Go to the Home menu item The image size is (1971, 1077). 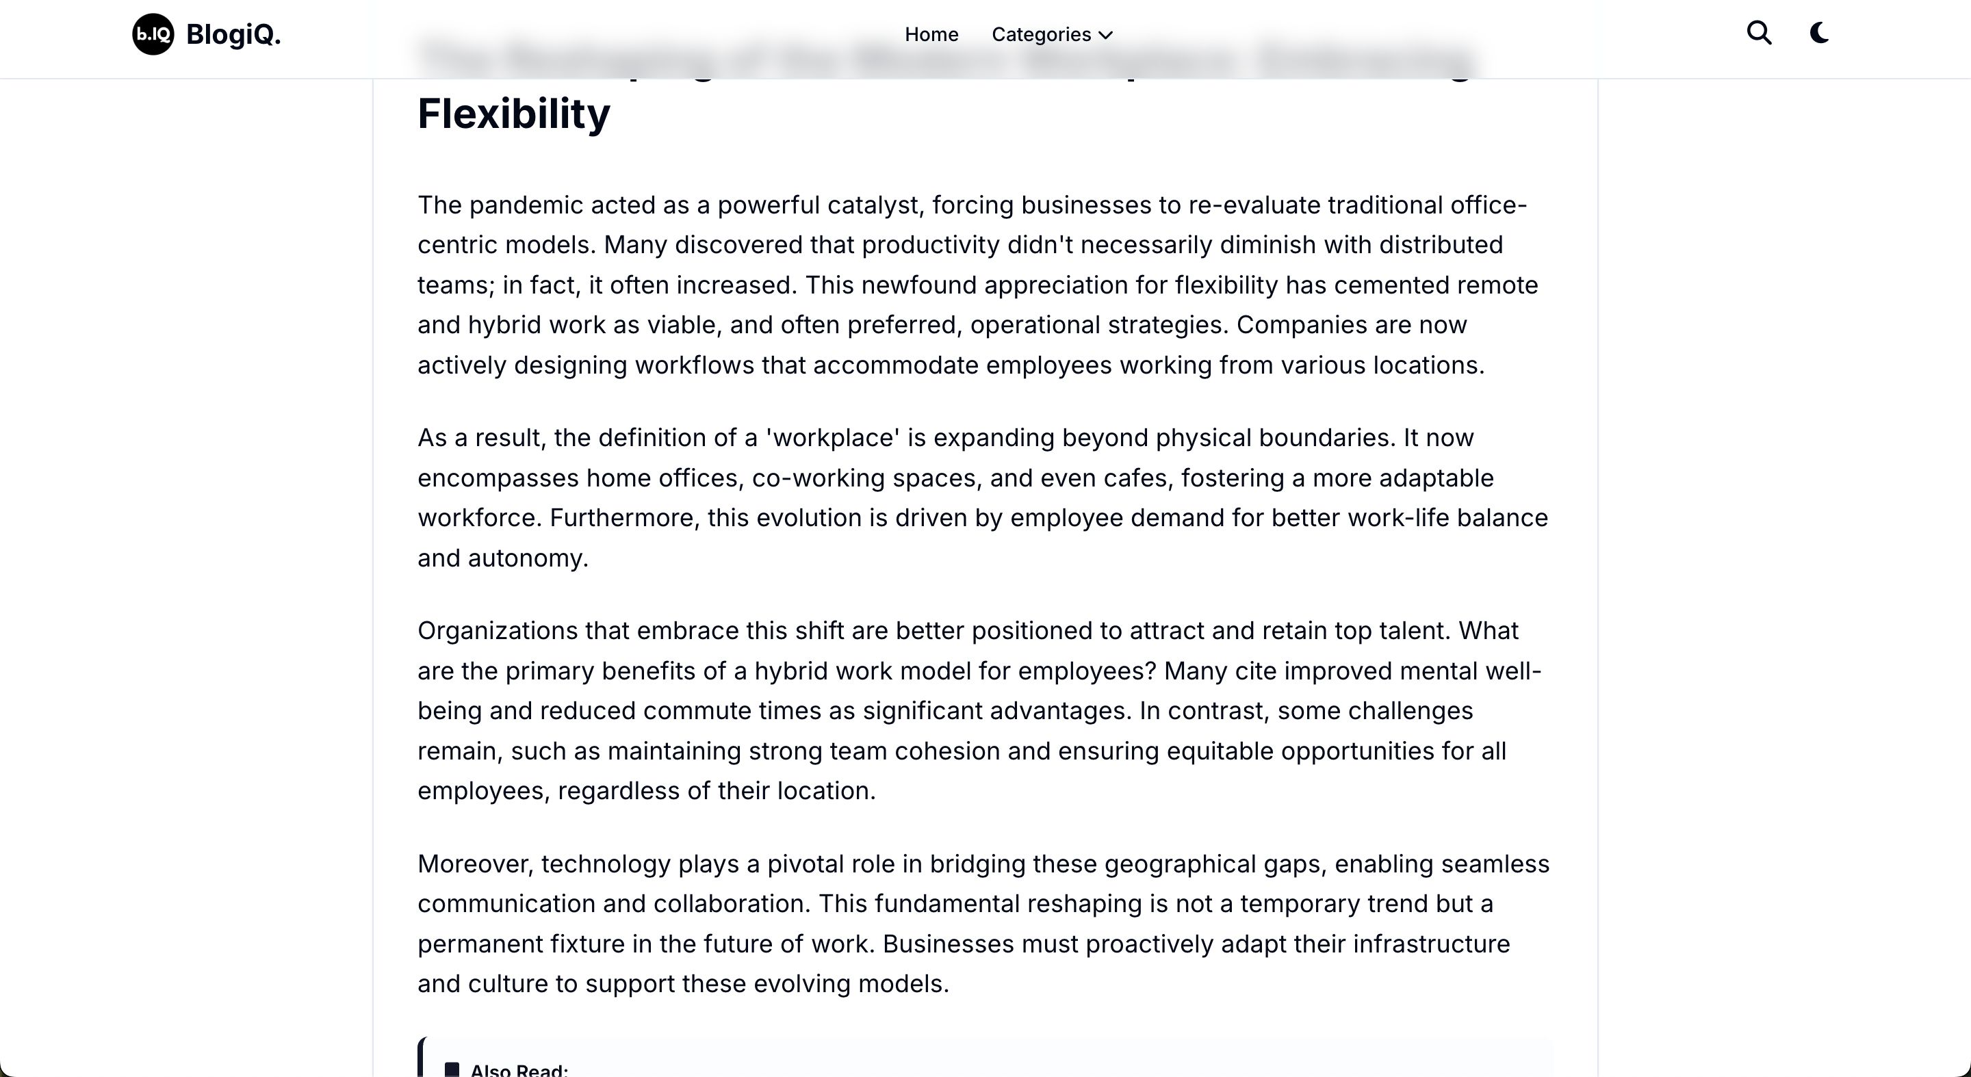931,34
